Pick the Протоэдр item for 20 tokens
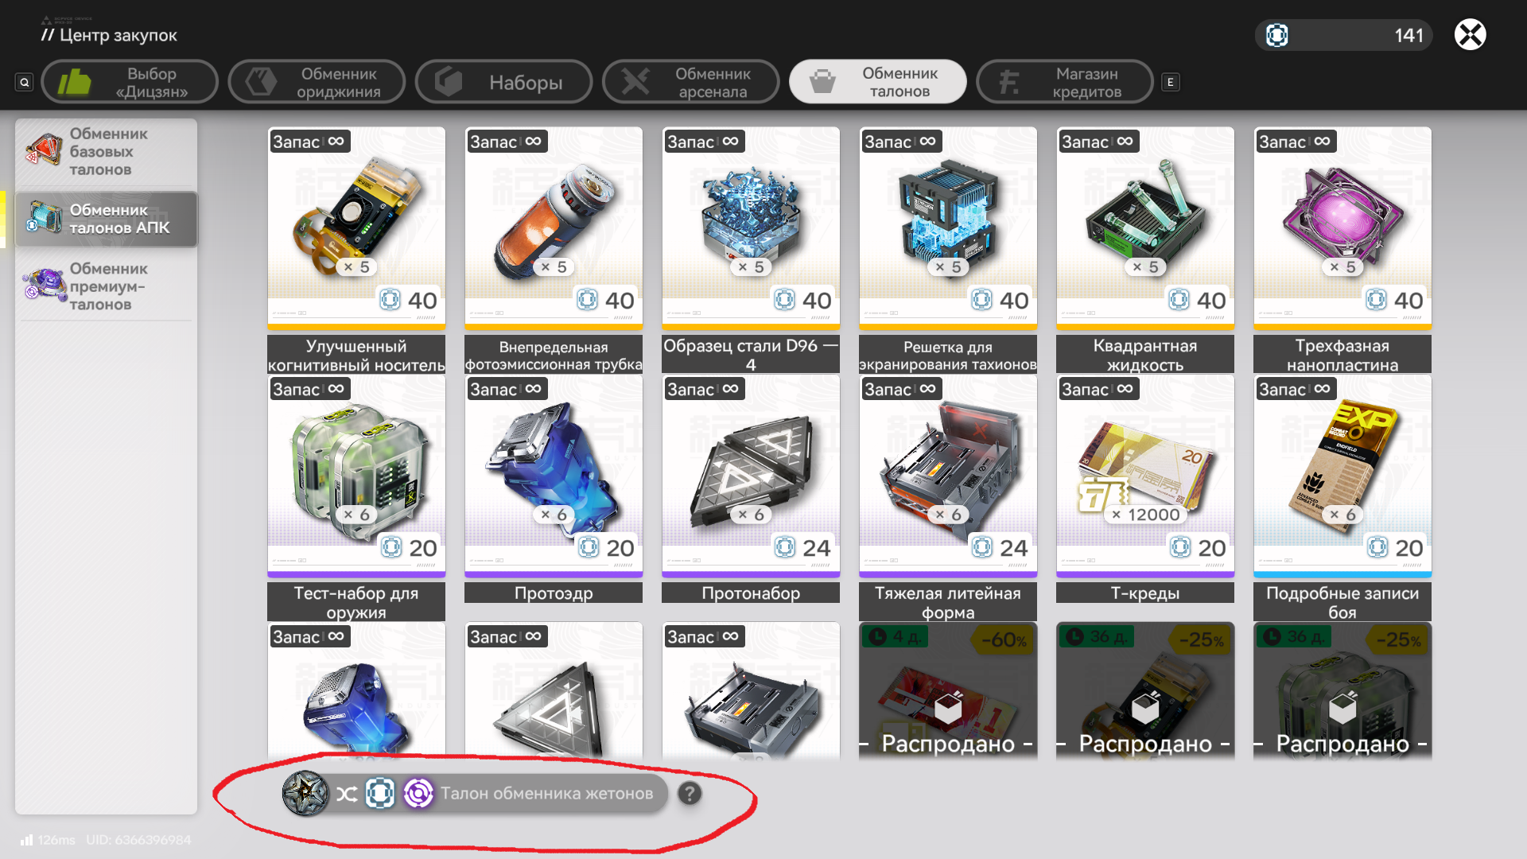 554,488
